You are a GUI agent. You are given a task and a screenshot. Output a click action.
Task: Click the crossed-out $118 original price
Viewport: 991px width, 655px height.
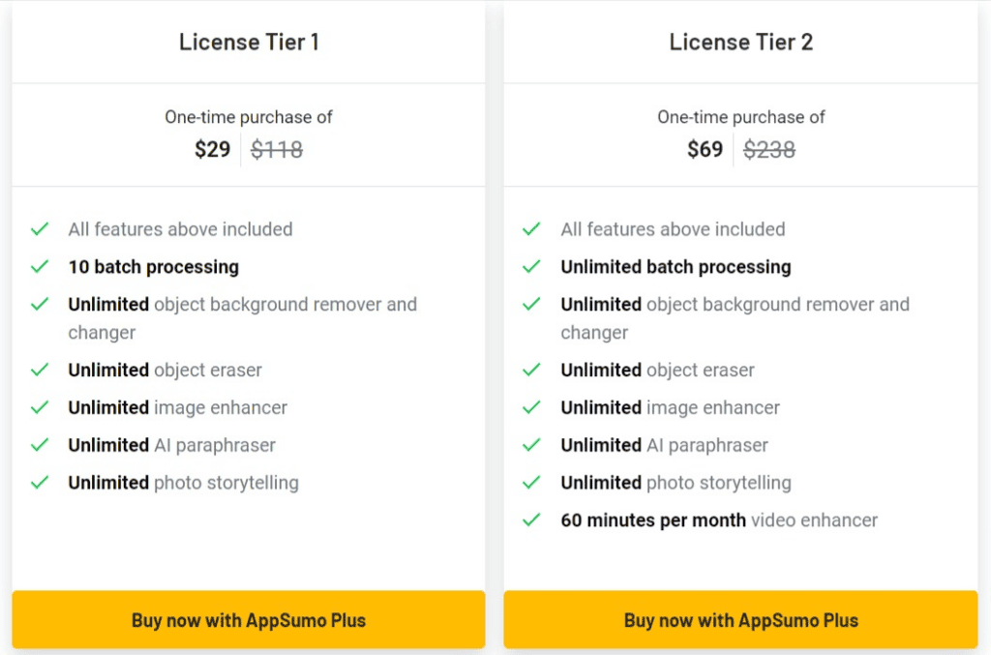277,150
